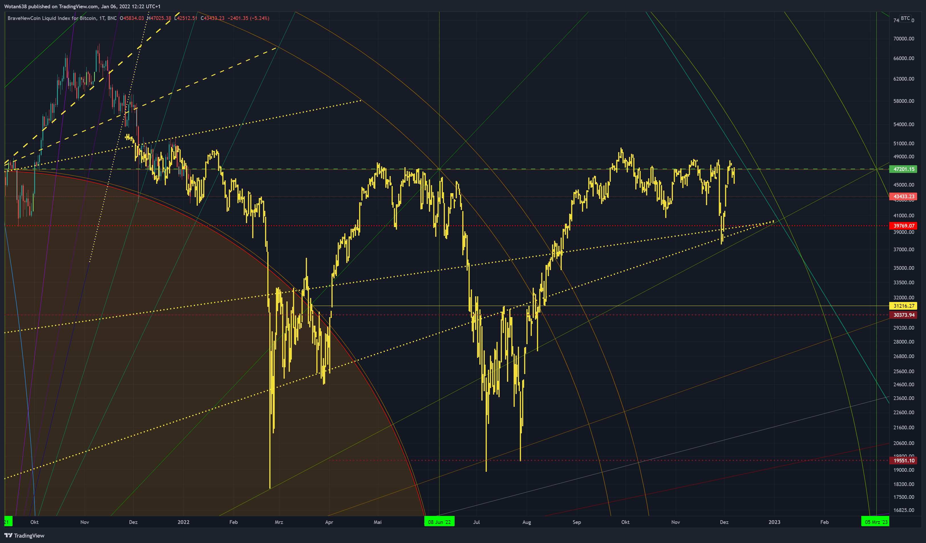The image size is (926, 543).
Task: Click the green 47201.15 price label
Action: (x=903, y=169)
